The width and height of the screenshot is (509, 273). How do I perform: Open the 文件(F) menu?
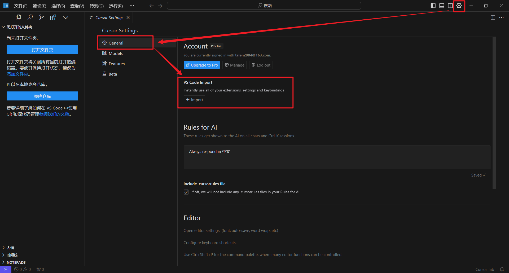pos(21,6)
